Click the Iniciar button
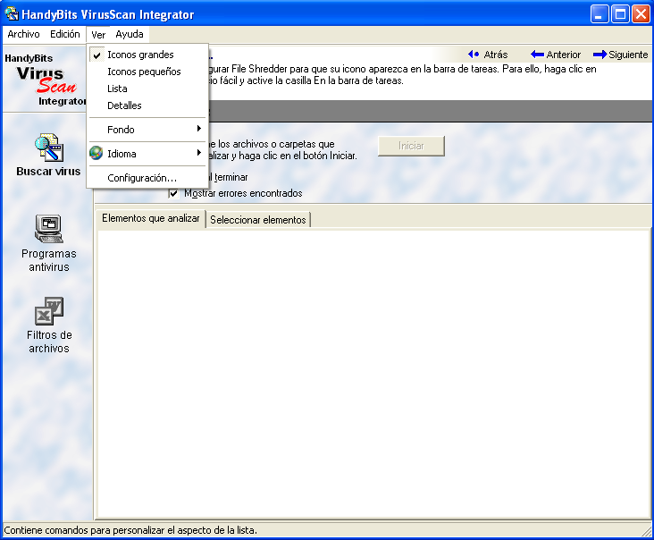 pyautogui.click(x=411, y=146)
